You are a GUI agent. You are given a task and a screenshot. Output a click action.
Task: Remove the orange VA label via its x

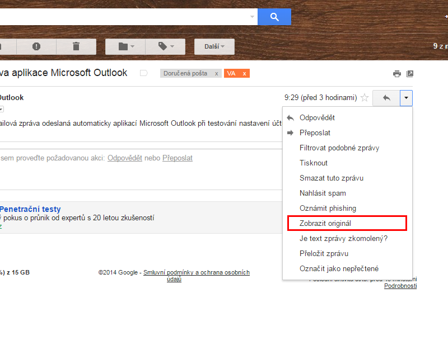coord(244,73)
